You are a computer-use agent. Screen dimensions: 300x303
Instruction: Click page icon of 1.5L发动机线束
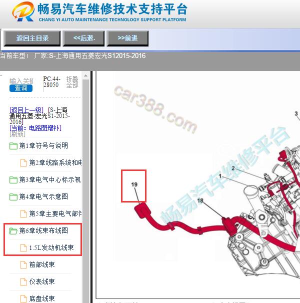[23, 248]
